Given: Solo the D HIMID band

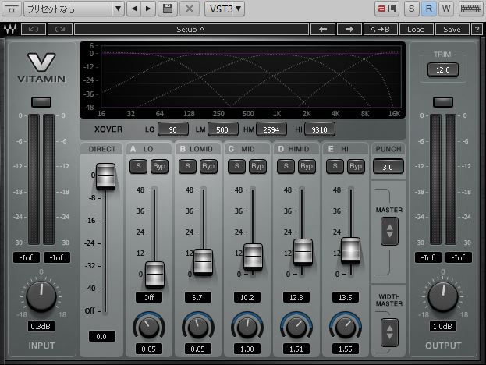Looking at the screenshot, I should (286, 166).
